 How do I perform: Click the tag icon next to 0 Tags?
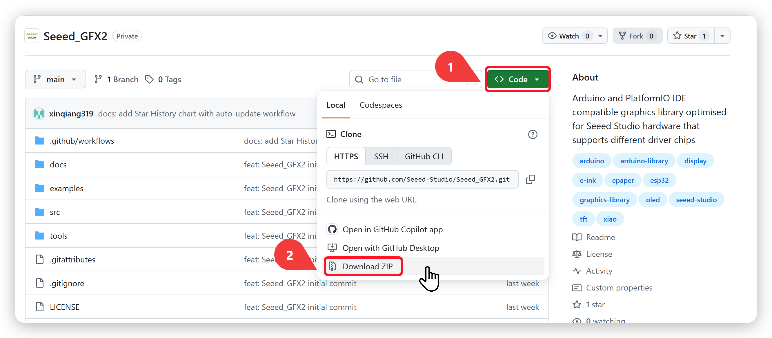click(x=149, y=79)
